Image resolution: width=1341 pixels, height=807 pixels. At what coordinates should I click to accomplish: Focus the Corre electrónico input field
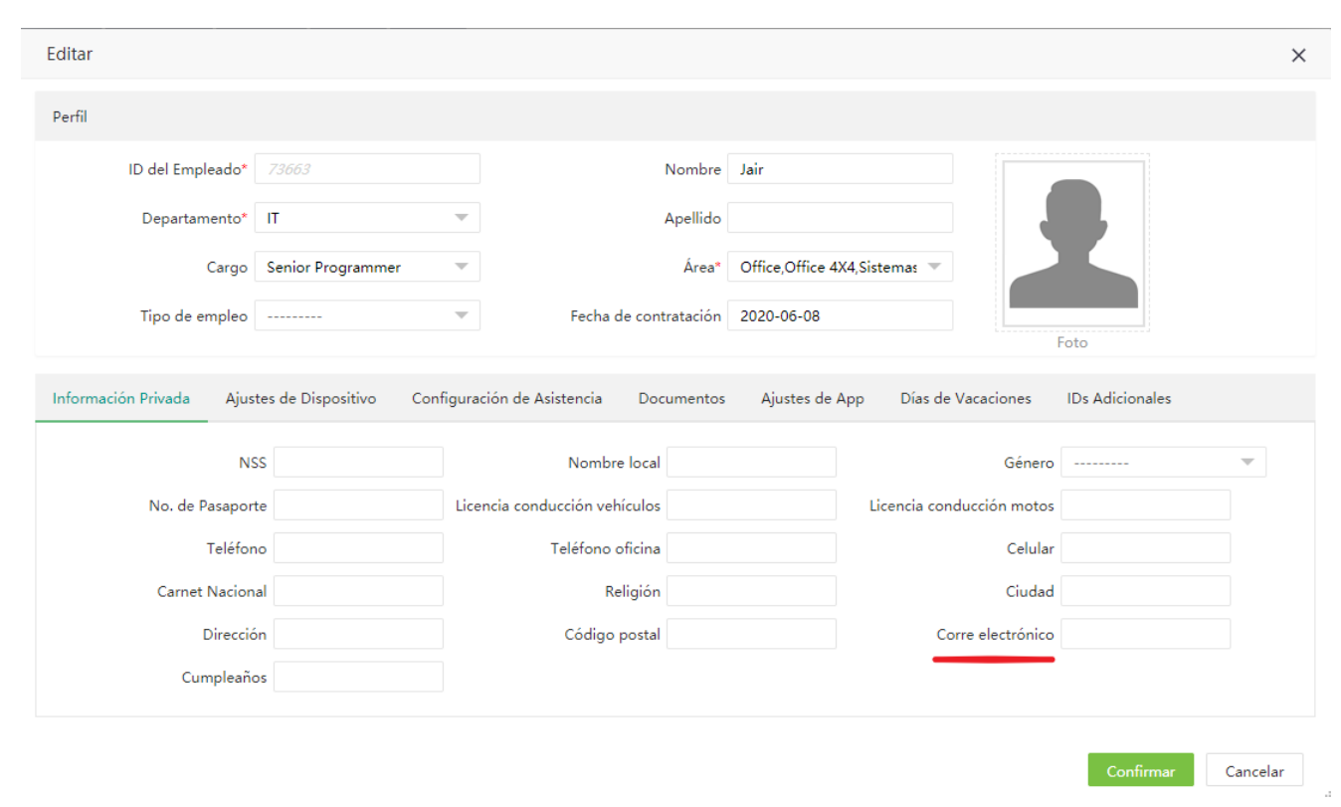pos(1145,634)
